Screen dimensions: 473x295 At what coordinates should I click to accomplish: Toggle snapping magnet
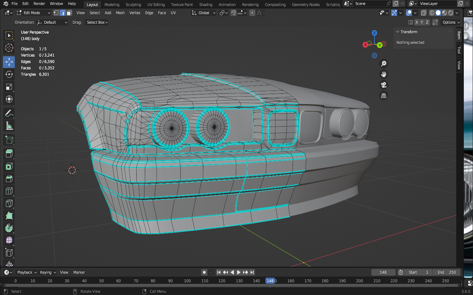point(234,13)
